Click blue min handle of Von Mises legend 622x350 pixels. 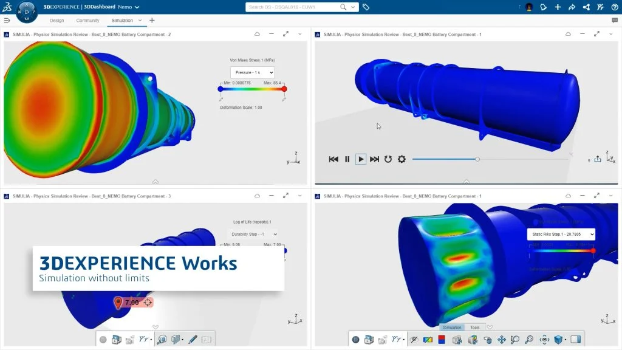220,89
